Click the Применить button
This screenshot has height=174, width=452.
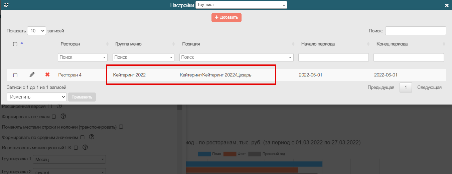(82, 97)
